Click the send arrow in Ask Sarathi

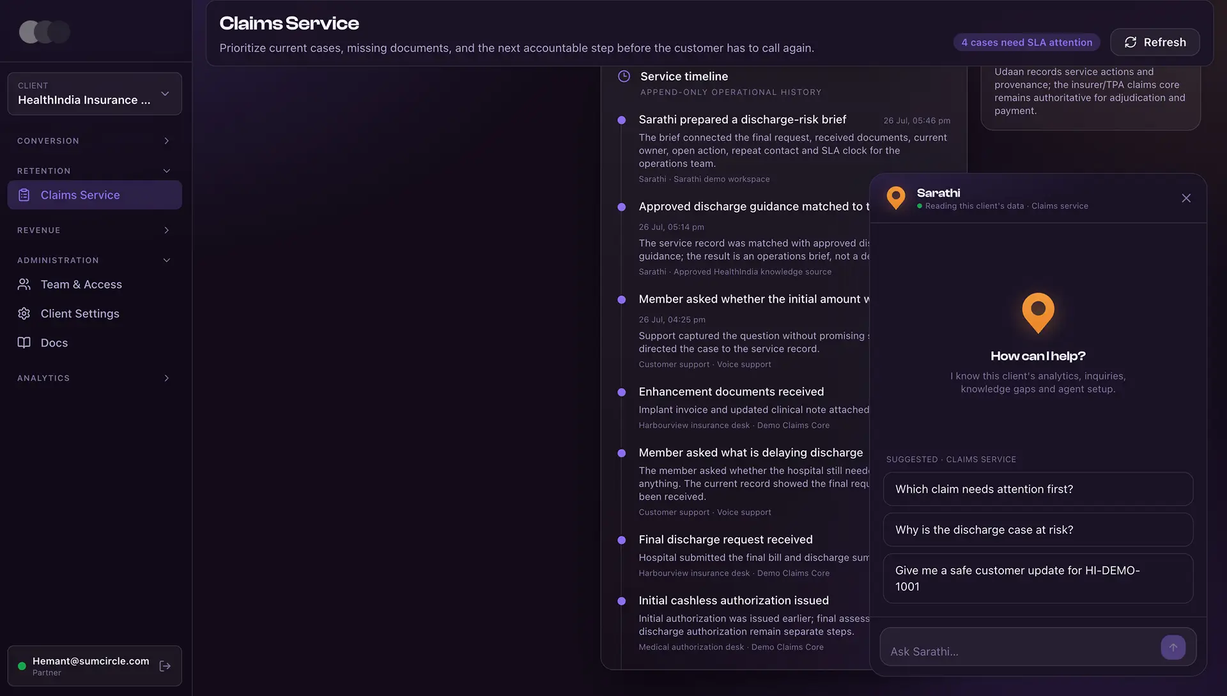(x=1173, y=647)
